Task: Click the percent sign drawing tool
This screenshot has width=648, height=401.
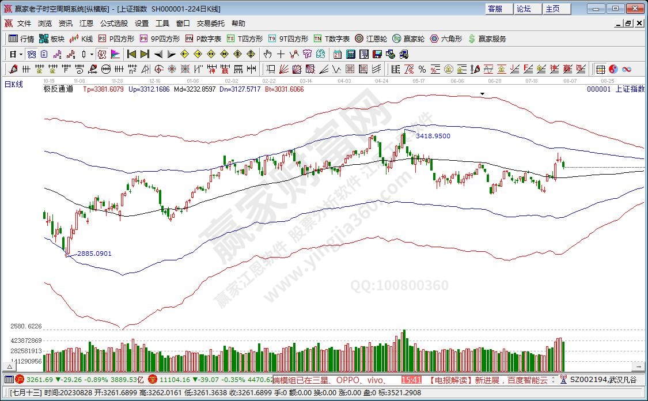Action: coord(422,69)
